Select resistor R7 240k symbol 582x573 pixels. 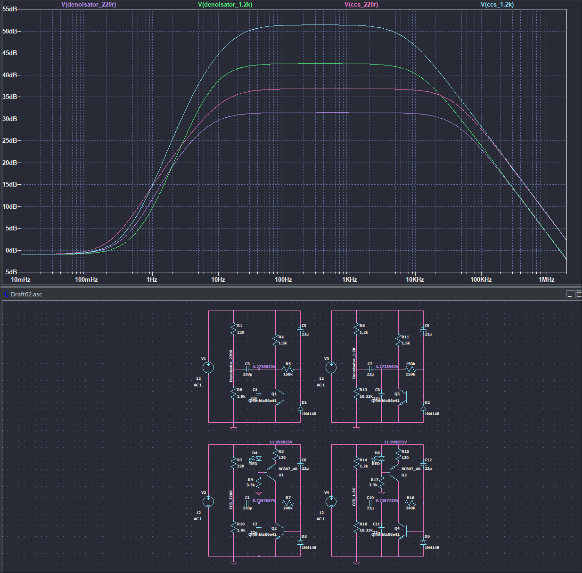[x=287, y=503]
